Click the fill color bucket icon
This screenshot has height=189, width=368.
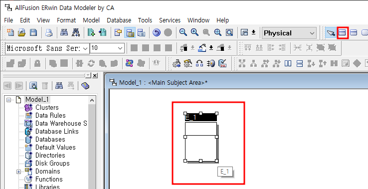pos(202,48)
